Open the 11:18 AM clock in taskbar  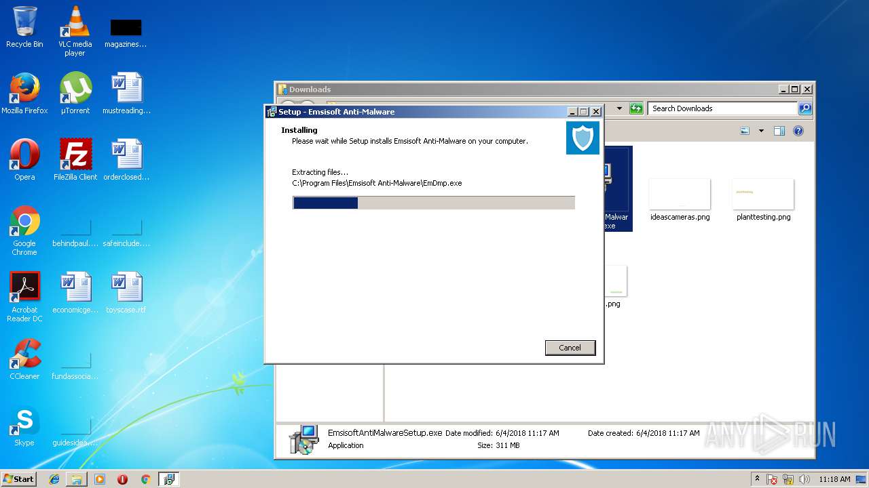point(834,479)
